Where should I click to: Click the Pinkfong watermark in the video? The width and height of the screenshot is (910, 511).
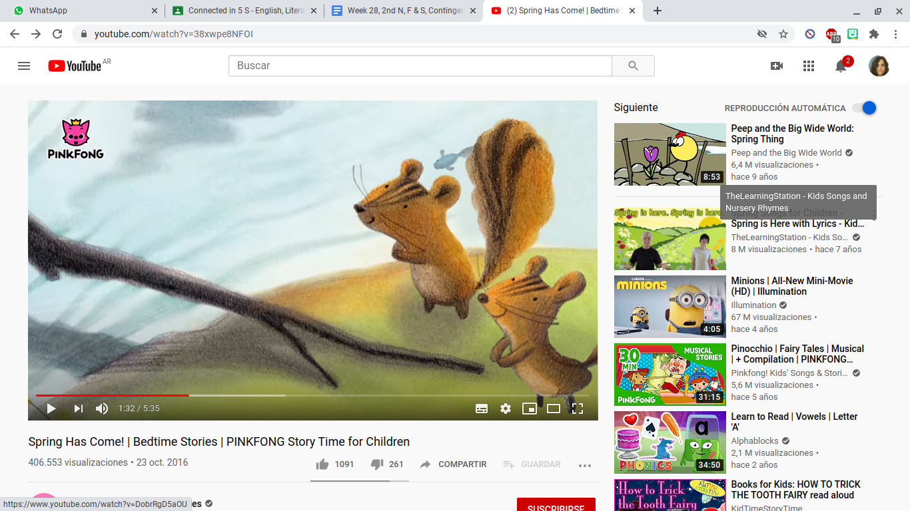point(76,138)
